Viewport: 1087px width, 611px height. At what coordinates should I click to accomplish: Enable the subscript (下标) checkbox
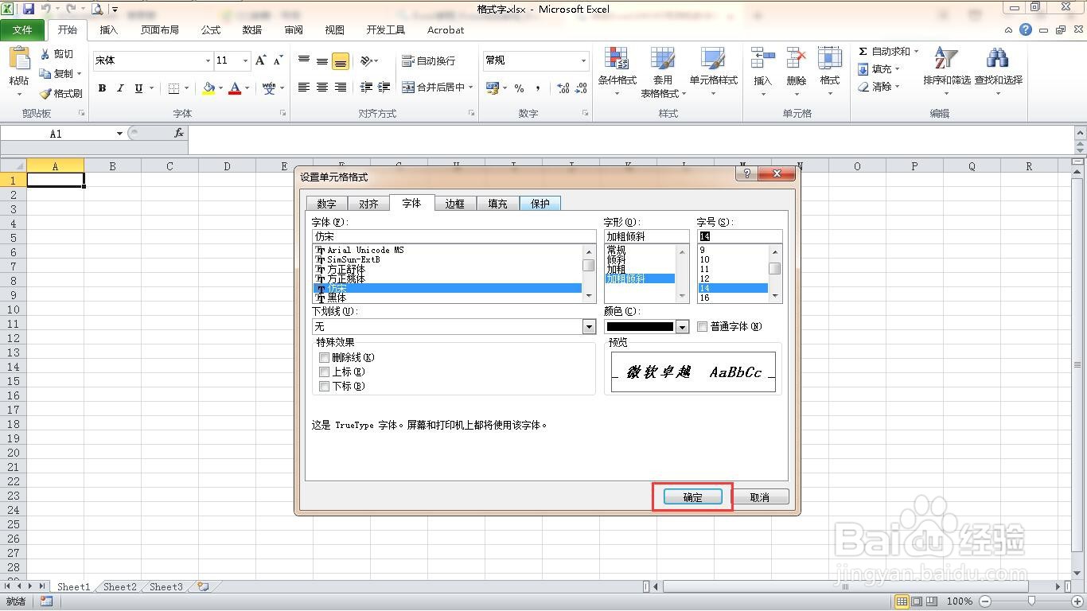324,387
